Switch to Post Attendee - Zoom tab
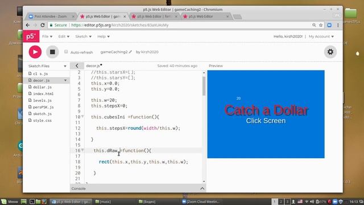This screenshot has width=364, height=205. [51, 17]
